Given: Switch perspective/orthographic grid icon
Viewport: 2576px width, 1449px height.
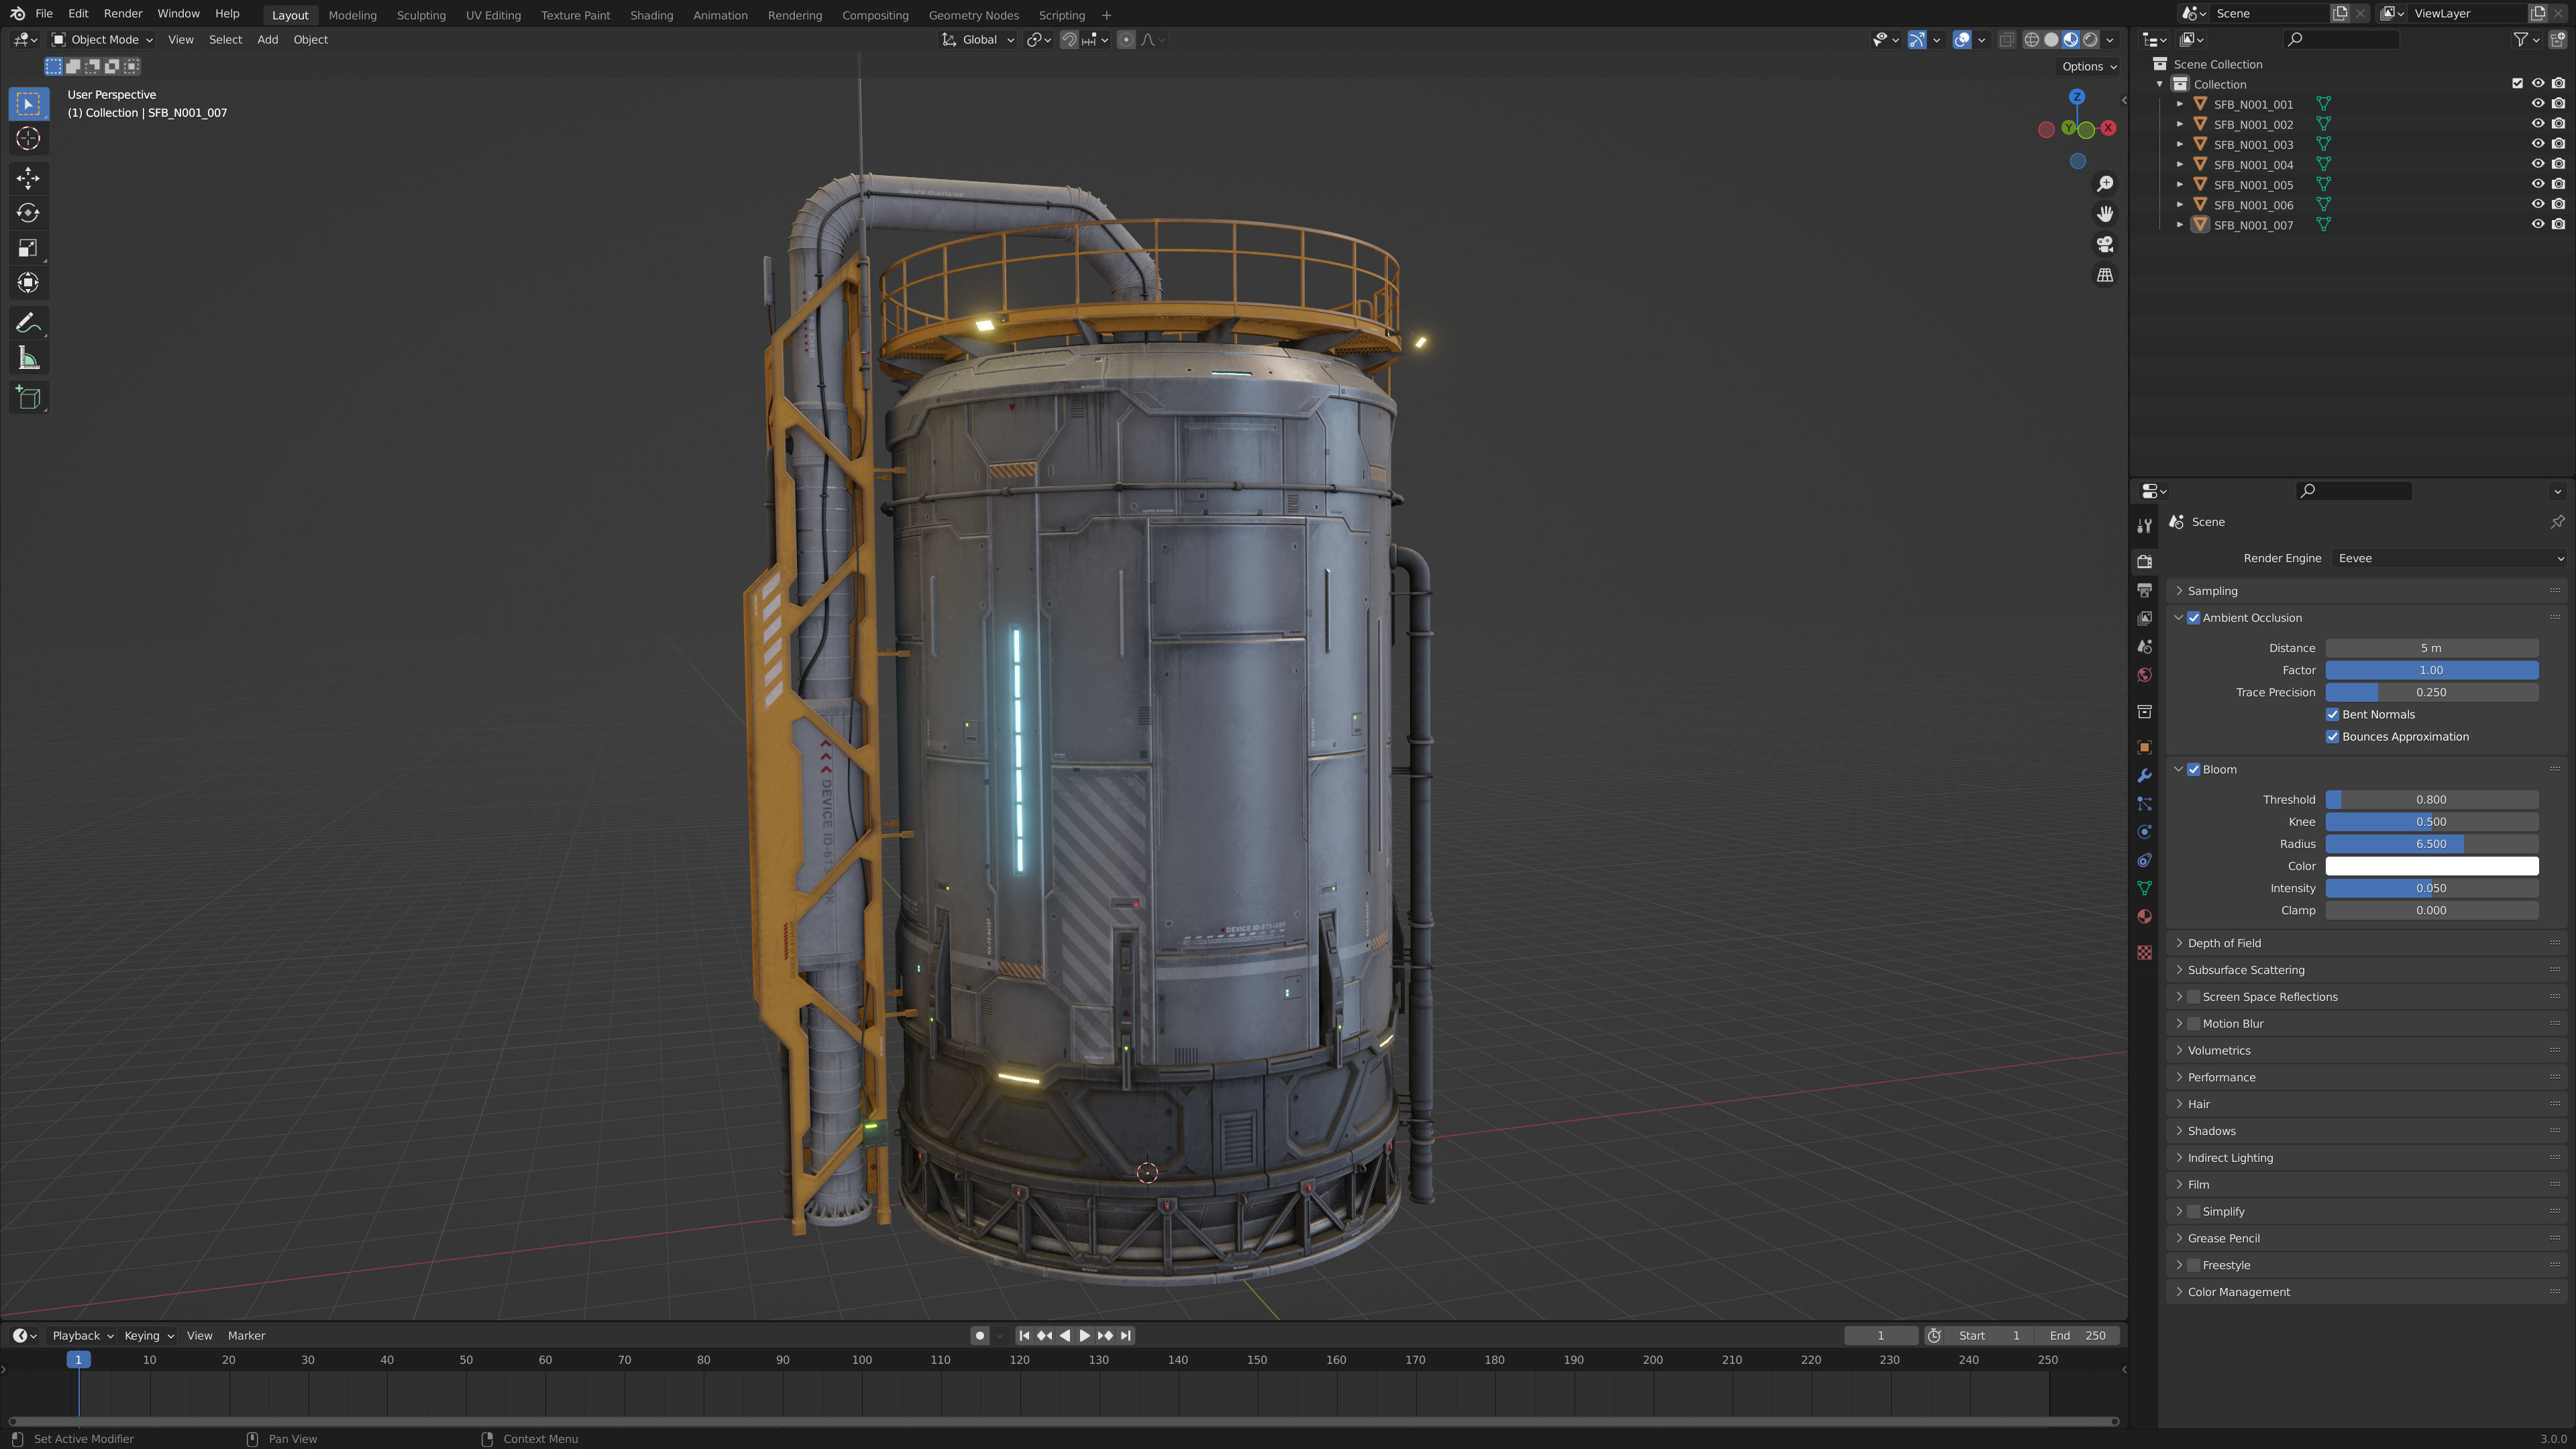Looking at the screenshot, I should coord(2105,274).
